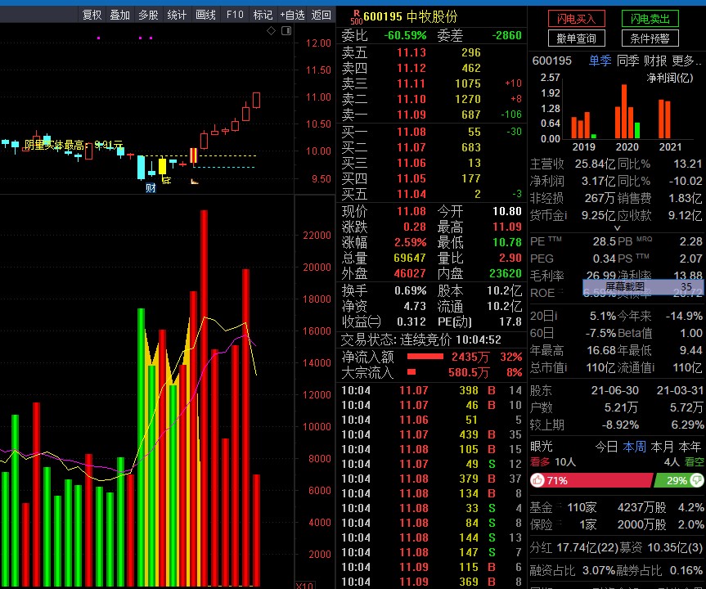Click 交易状态 连续竞价 status line

pyautogui.click(x=421, y=339)
